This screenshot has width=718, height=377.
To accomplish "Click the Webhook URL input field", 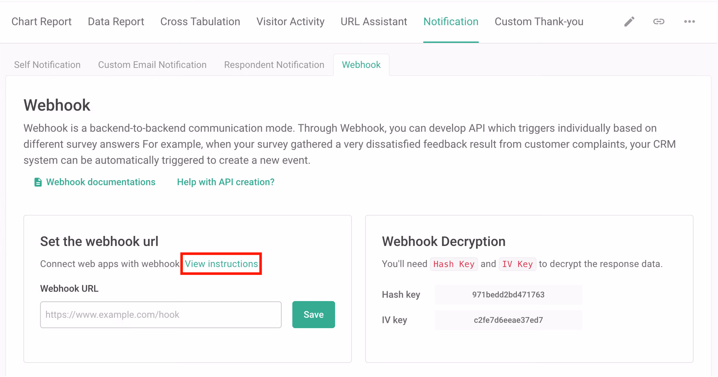I will coord(161,315).
